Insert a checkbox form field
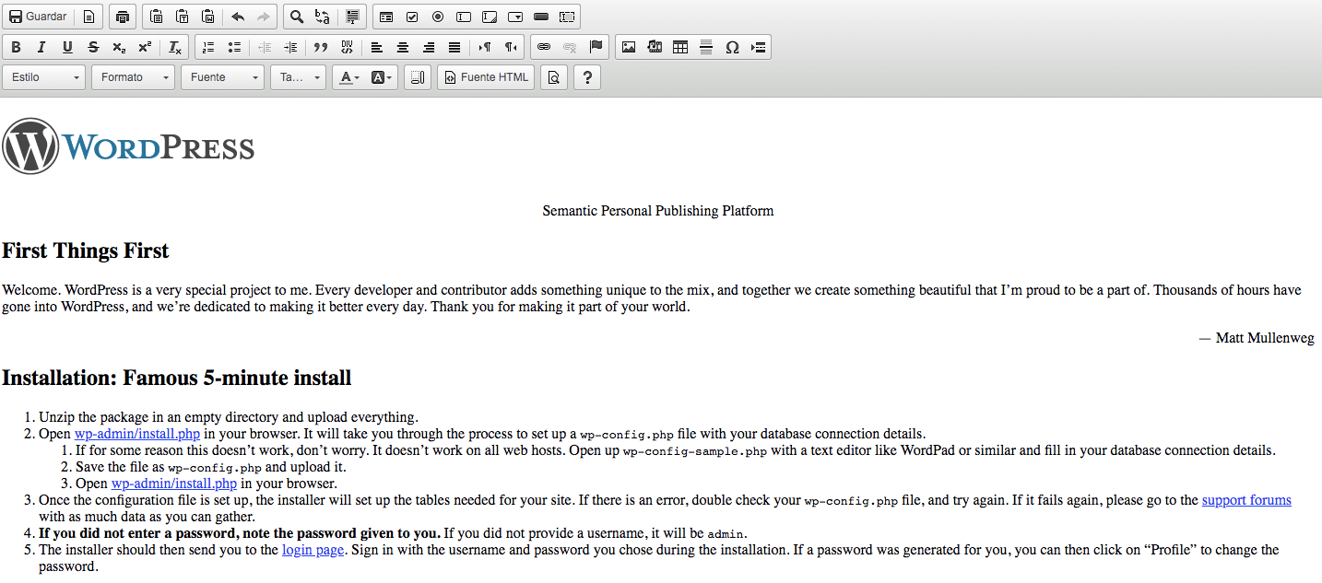Screen dimensions: 1322x583 (412, 17)
